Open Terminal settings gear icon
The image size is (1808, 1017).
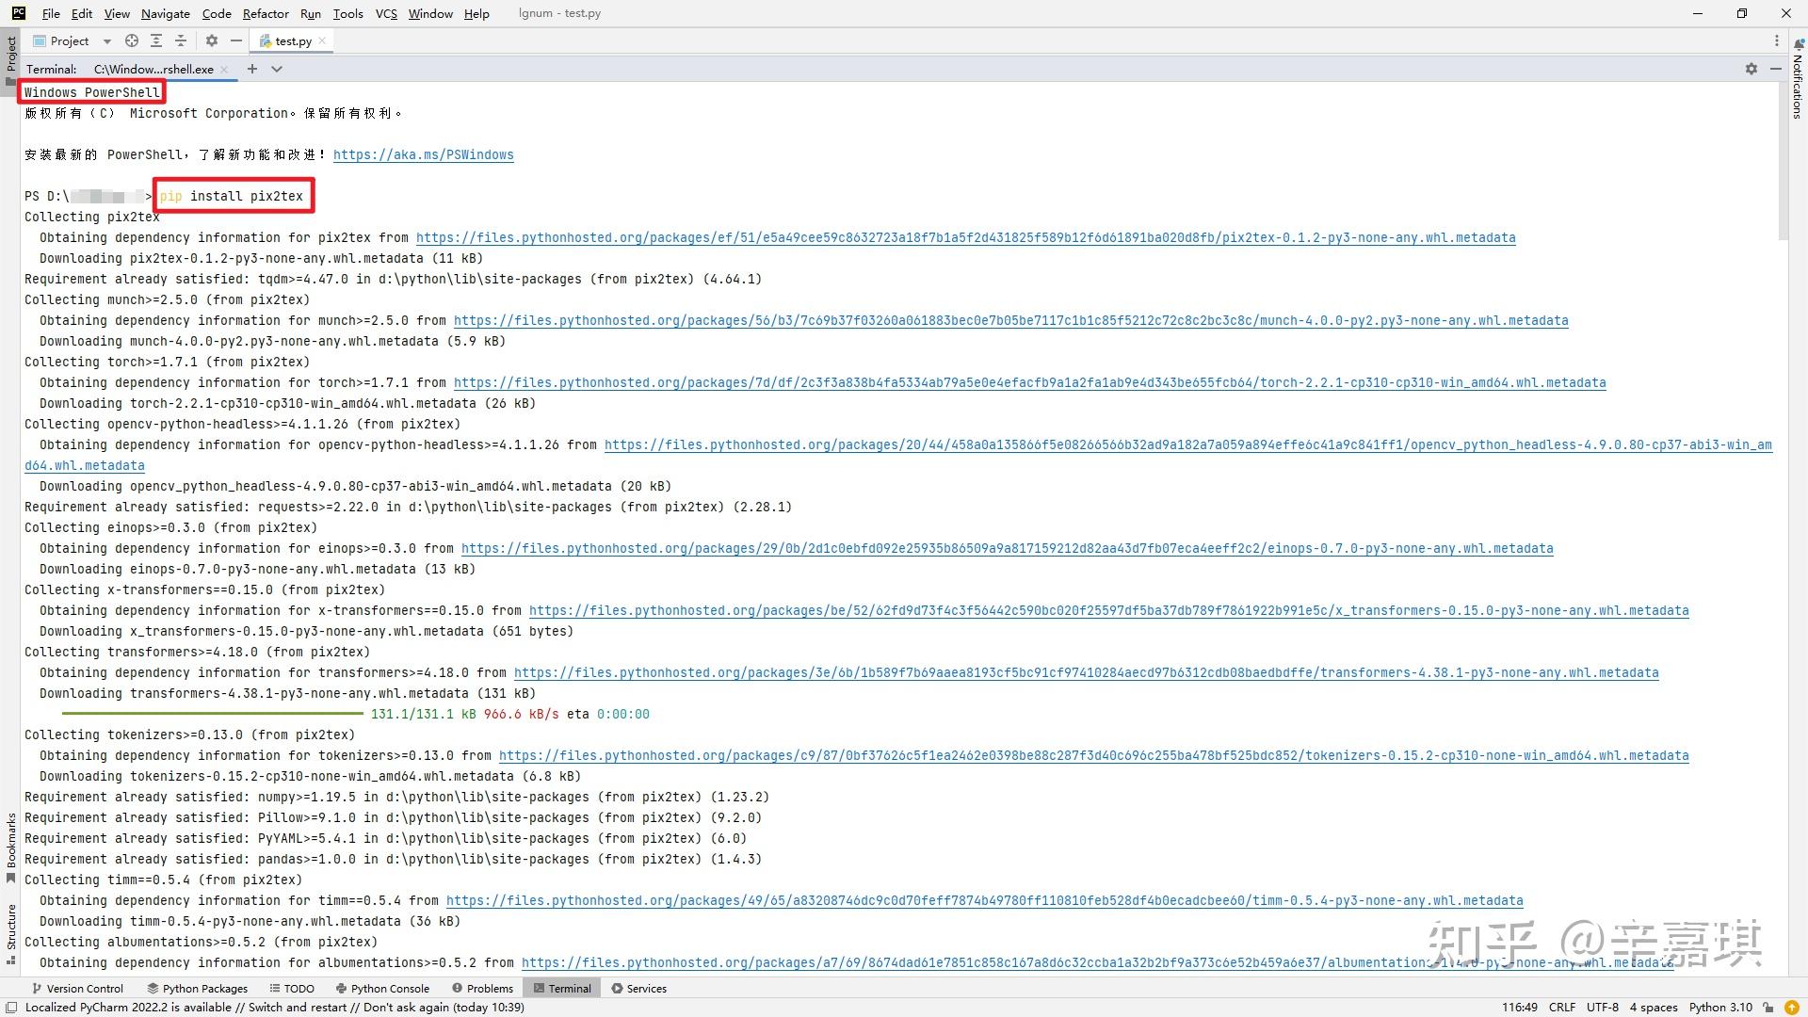1751,69
